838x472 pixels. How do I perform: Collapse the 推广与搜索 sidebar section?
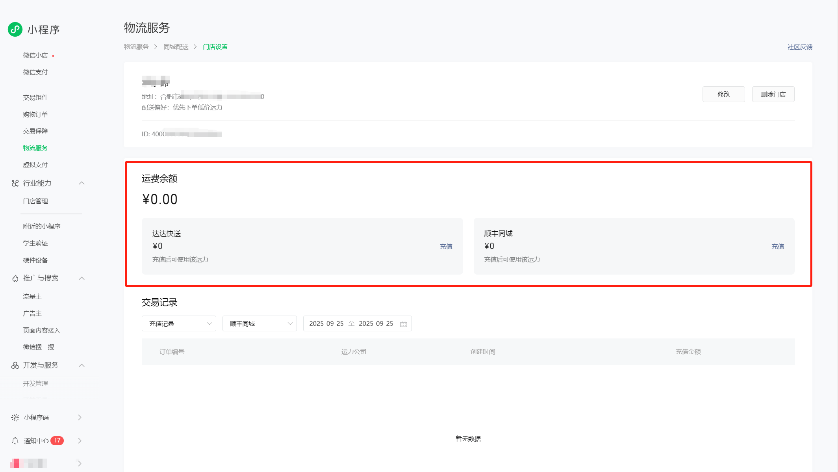click(82, 279)
